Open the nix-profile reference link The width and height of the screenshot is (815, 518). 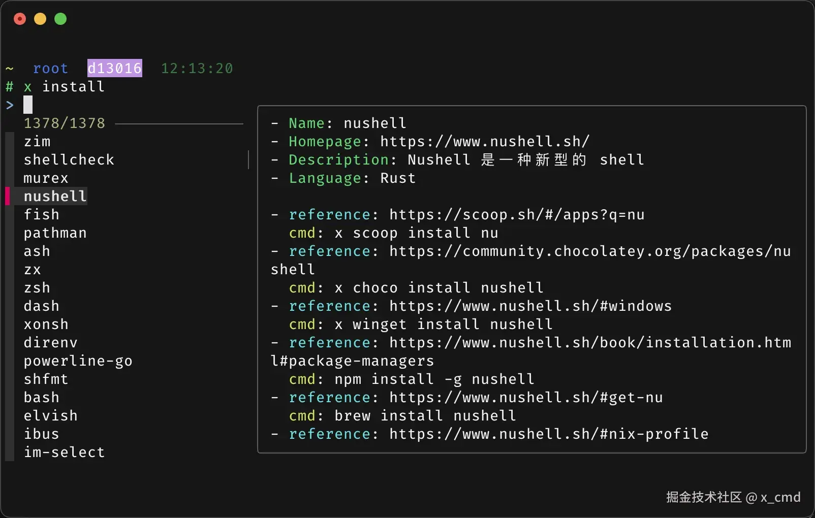548,434
